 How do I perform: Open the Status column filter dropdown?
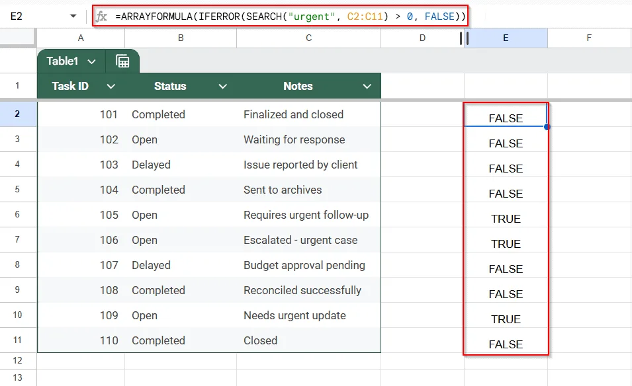pyautogui.click(x=222, y=86)
